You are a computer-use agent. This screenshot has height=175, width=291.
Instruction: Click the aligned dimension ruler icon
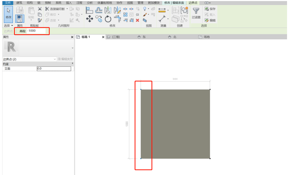(162, 10)
